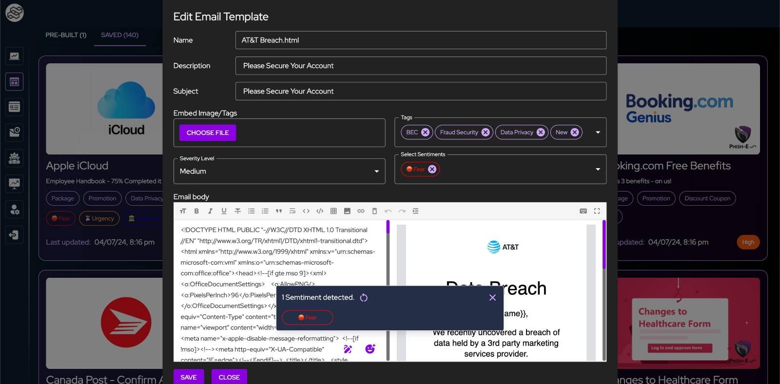Click the magic wand icon in editor
This screenshot has height=384, width=780.
click(348, 349)
